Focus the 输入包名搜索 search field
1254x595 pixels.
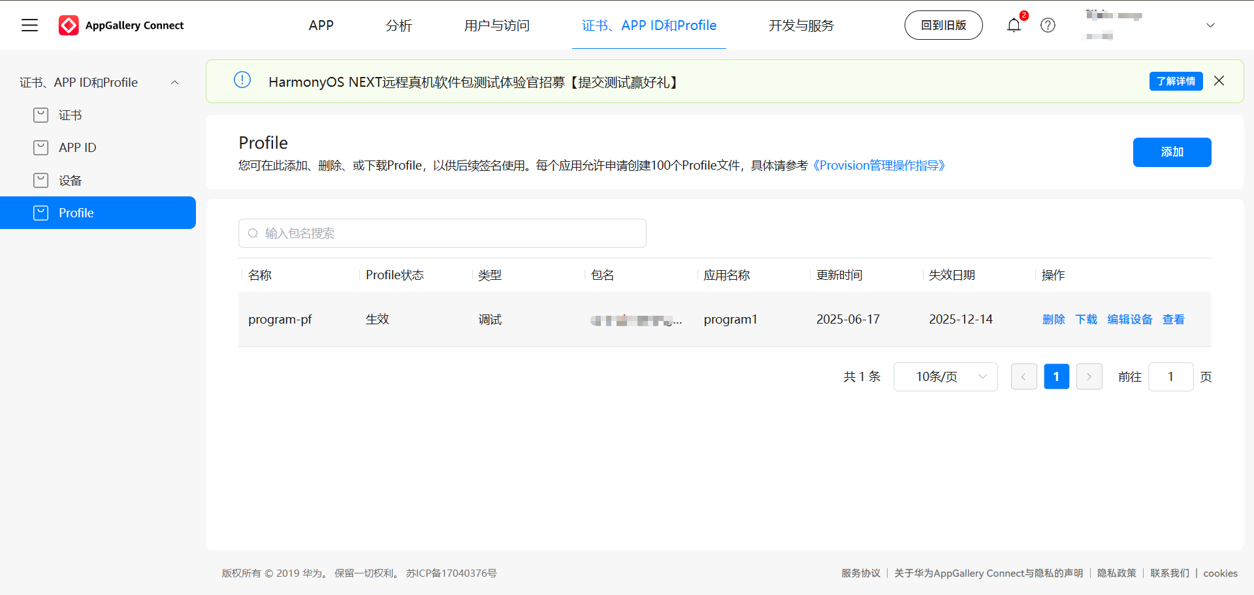(442, 234)
